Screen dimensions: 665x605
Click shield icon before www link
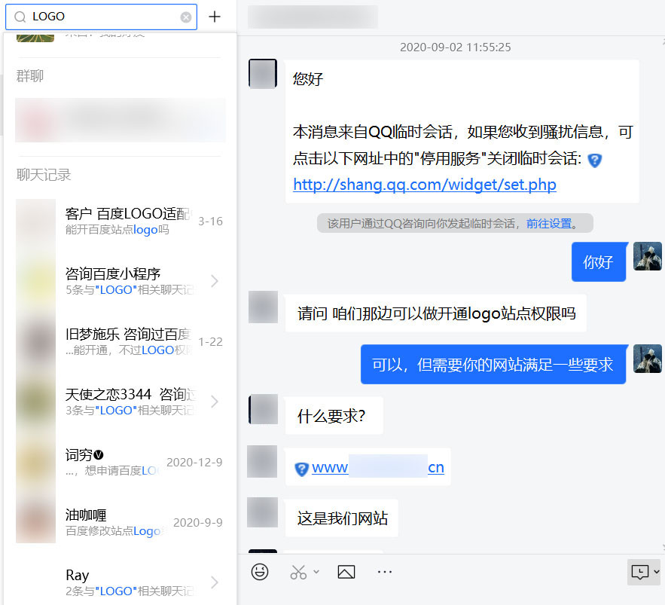(301, 469)
